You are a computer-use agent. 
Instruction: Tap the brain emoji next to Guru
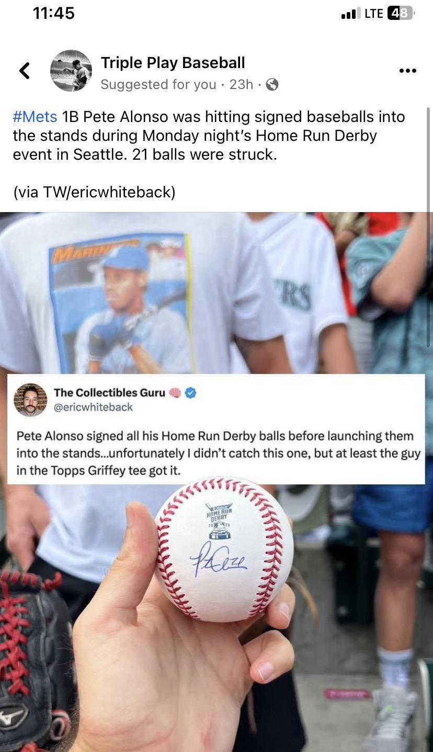(175, 393)
